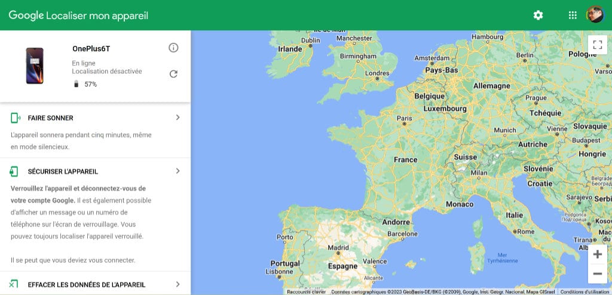This screenshot has height=295, width=612.
Task: Click the lock device icon beside Sécuriser
Action: pyautogui.click(x=14, y=171)
